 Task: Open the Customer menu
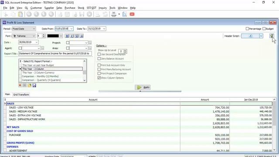coord(36,8)
